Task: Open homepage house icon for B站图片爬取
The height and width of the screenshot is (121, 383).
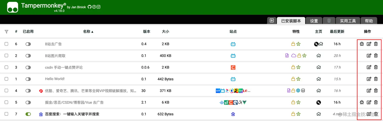Action: [319, 56]
